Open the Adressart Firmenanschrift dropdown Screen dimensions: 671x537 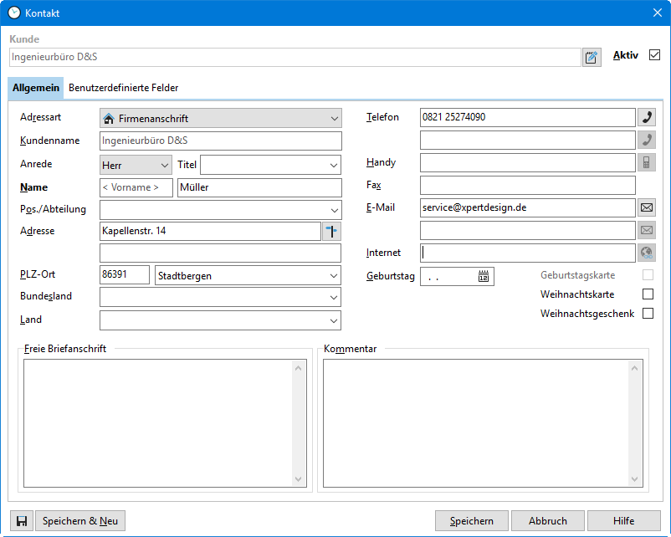pyautogui.click(x=221, y=119)
